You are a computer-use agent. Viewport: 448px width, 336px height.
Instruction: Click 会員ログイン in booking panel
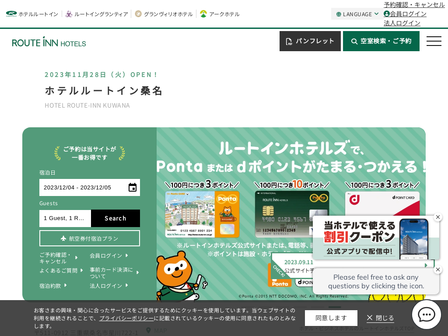(109, 255)
